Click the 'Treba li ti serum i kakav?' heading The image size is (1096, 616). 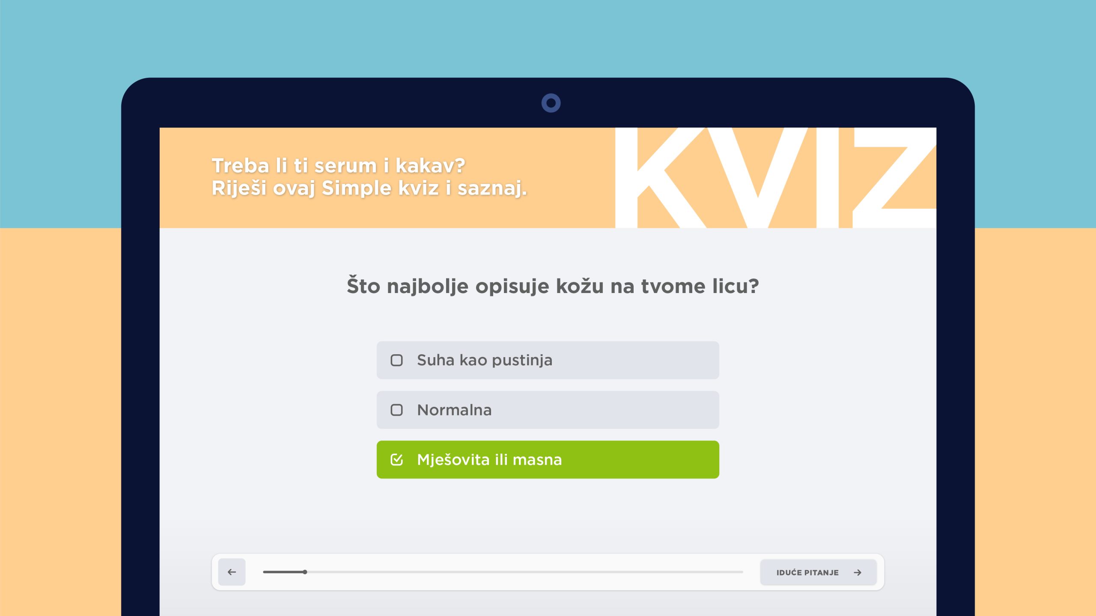tap(338, 166)
